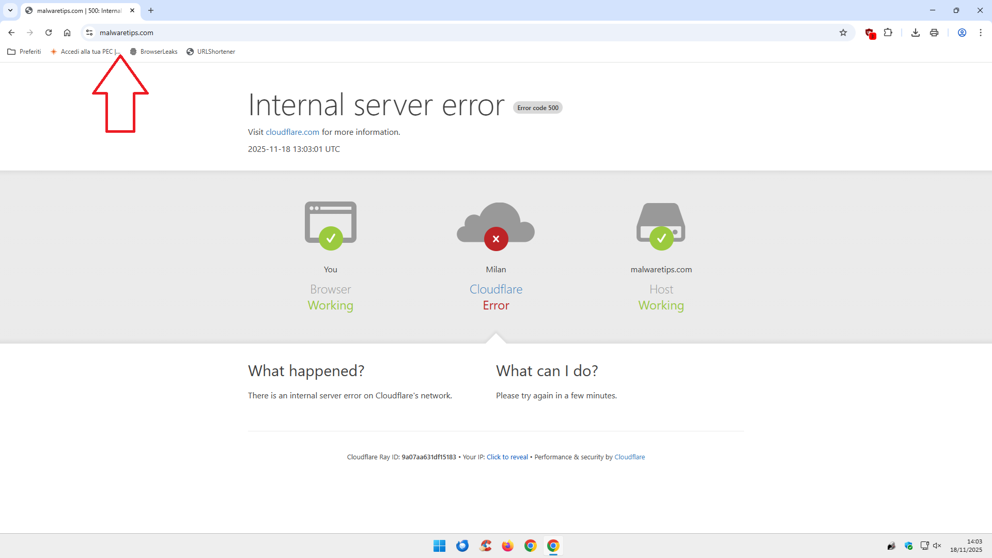992x558 pixels.
Task: Expand the tab search dropdown arrow
Action: (x=10, y=10)
